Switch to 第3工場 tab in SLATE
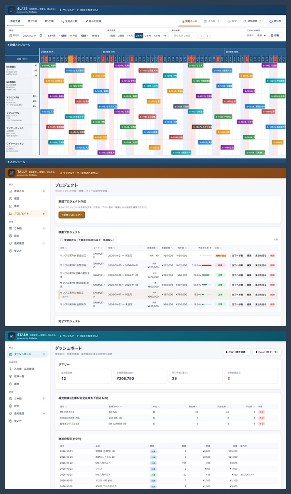Viewport: 291px width, 494px height. [x=49, y=21]
